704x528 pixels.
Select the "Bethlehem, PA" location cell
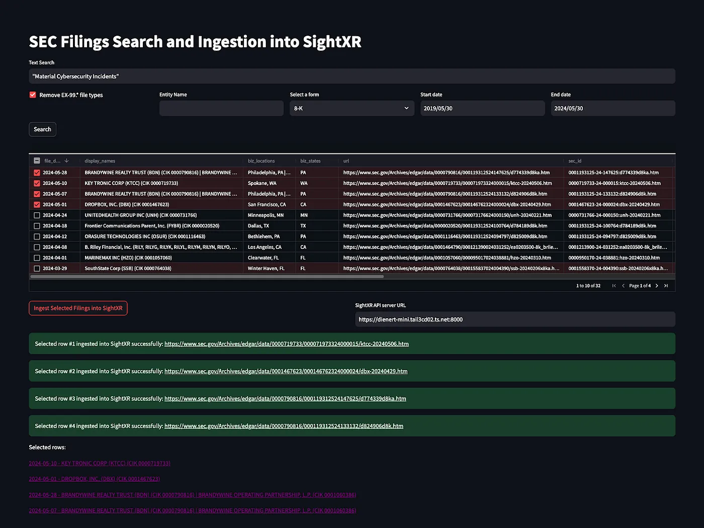(x=263, y=236)
